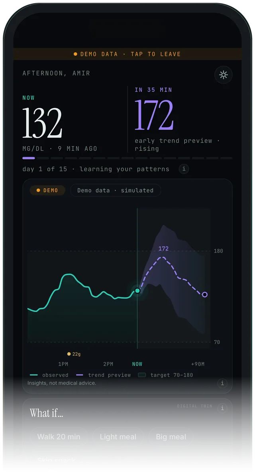This screenshot has width=255, height=475.
Task: Choose the Light meal scenario
Action: tap(118, 437)
